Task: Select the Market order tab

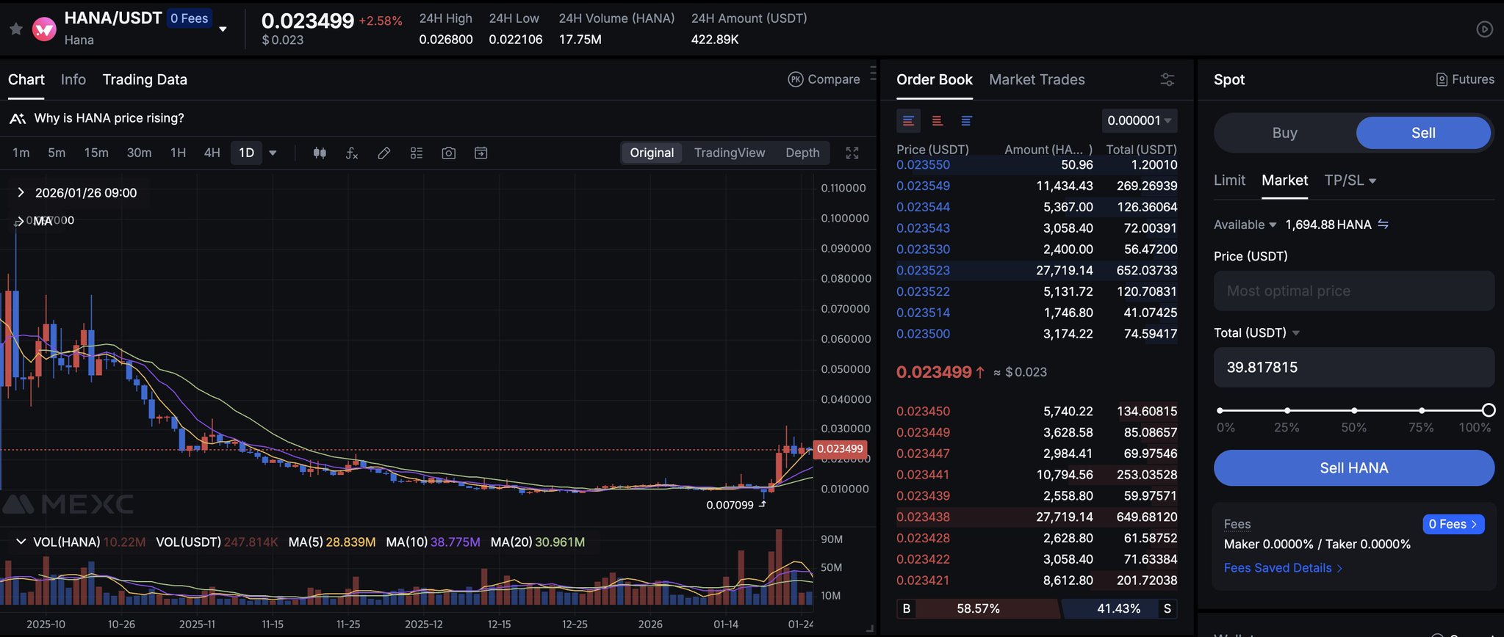Action: tap(1284, 181)
